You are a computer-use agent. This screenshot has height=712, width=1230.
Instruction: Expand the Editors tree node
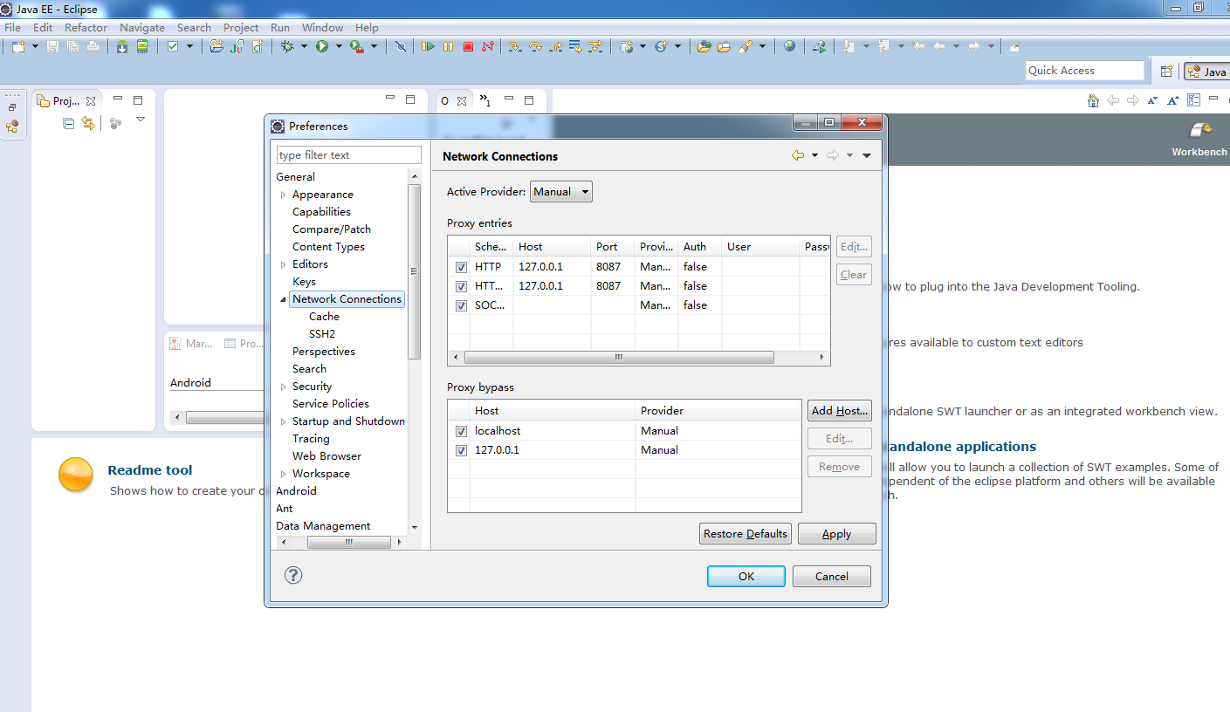(x=283, y=264)
